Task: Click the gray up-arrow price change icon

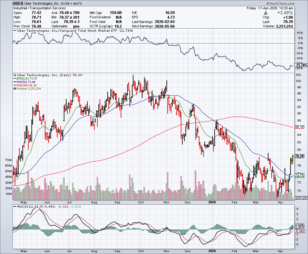Action: tap(266, 13)
